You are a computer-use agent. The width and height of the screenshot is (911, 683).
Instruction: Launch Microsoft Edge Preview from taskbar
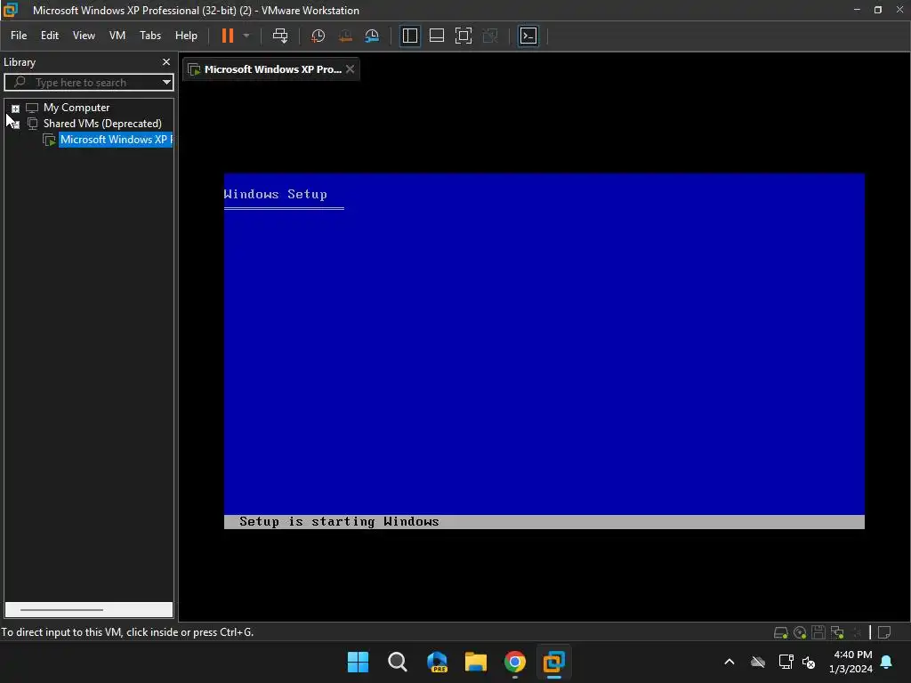437,662
